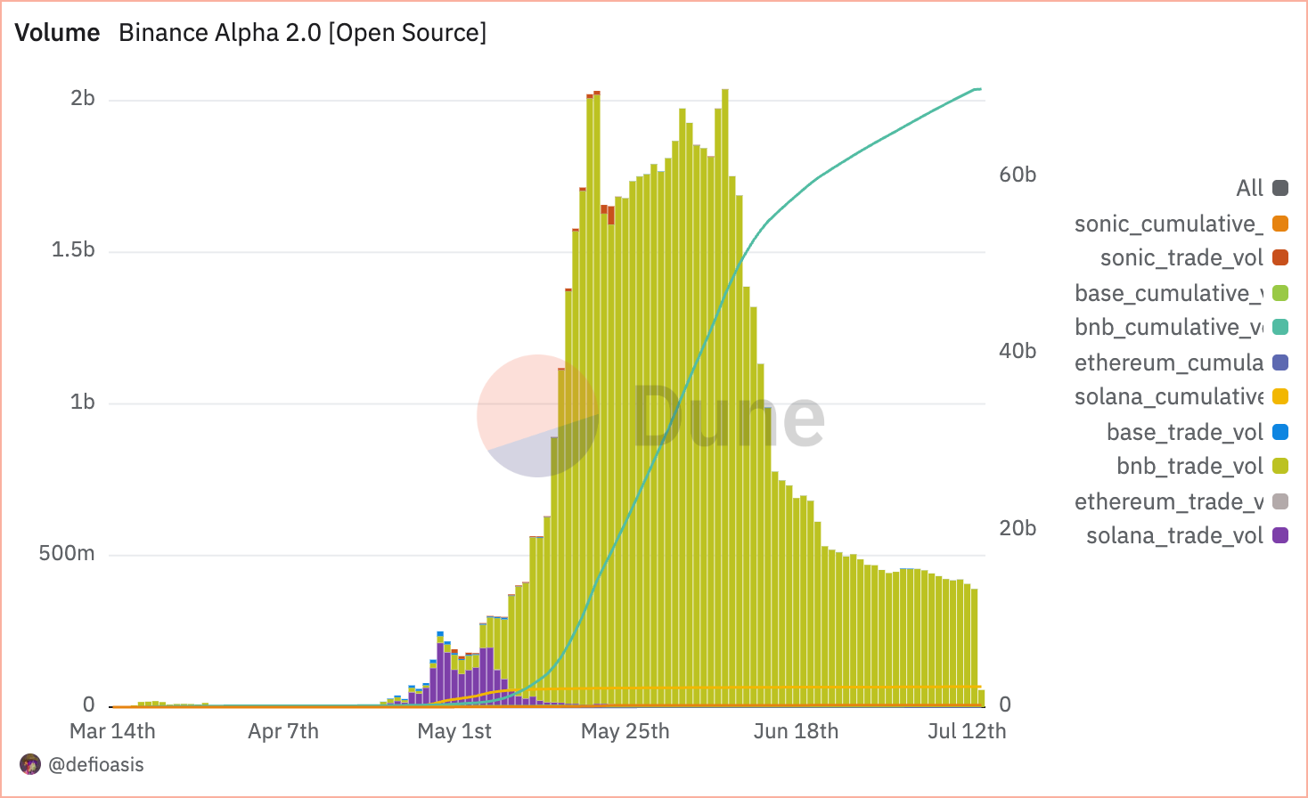
Task: Click the 60b right axis label
Action: pyautogui.click(x=1018, y=175)
